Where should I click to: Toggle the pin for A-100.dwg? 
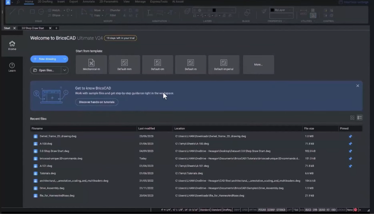pos(350,144)
